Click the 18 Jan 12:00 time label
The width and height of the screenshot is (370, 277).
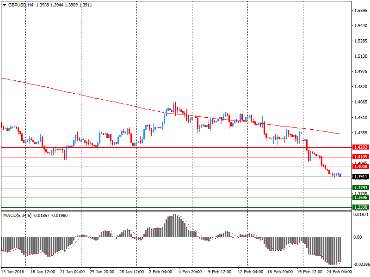click(x=43, y=272)
